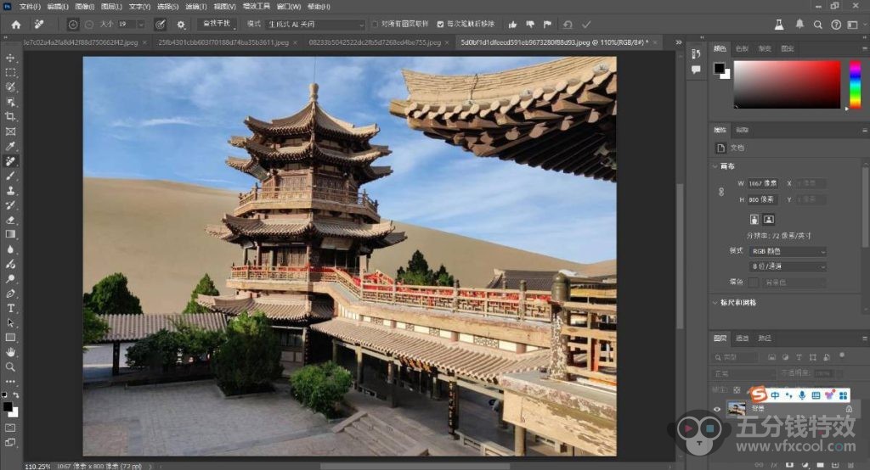Go to the Home screen icon

16,25
